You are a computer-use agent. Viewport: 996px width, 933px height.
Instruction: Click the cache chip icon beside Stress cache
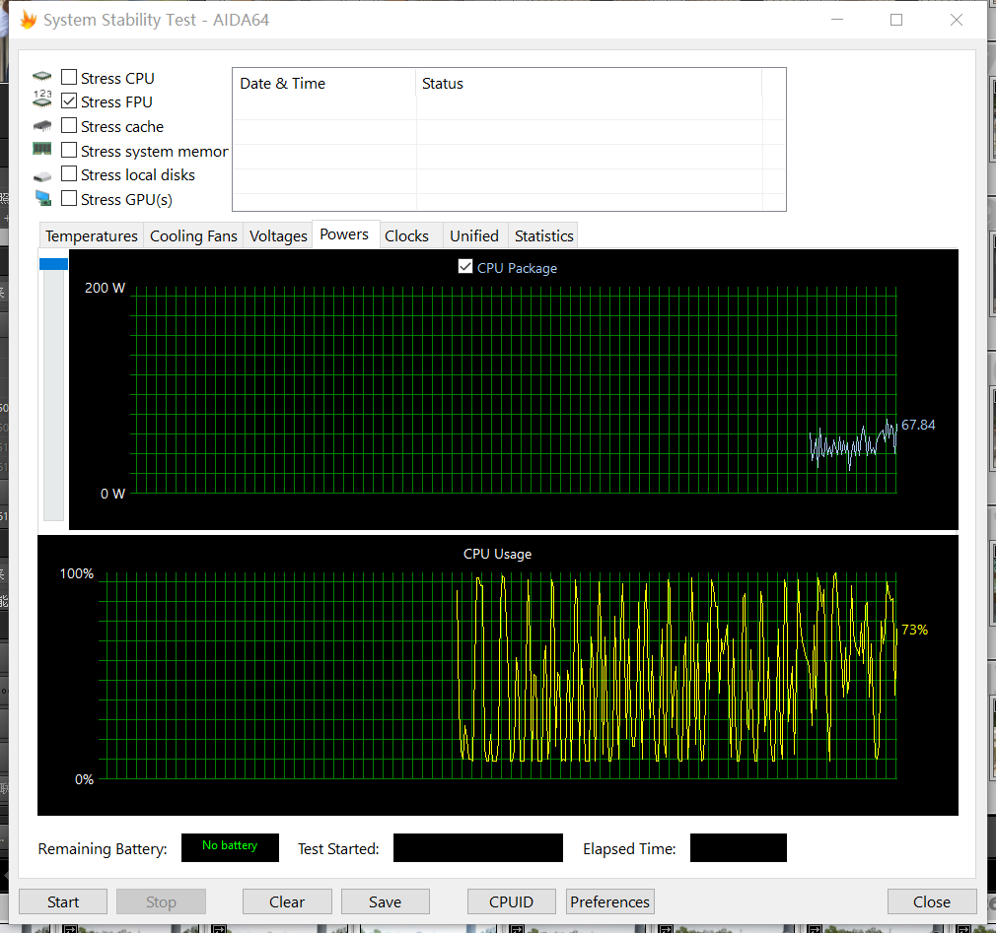42,126
